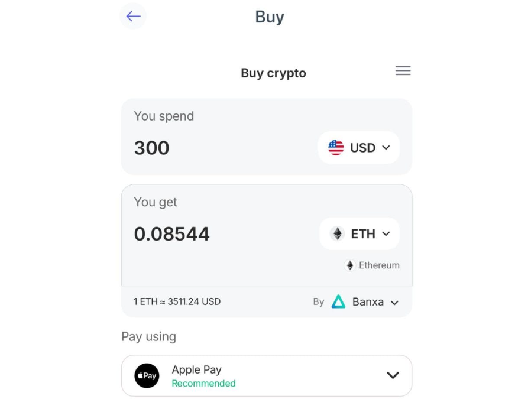
Task: Click the small Ethereum network icon below ETH
Action: coord(349,265)
